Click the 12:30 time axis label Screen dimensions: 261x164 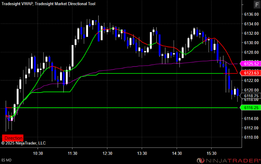(107, 153)
